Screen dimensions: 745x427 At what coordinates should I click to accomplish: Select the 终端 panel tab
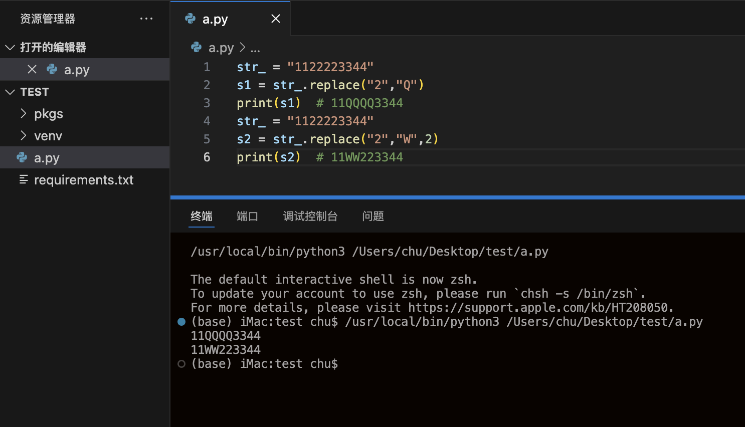coord(202,217)
